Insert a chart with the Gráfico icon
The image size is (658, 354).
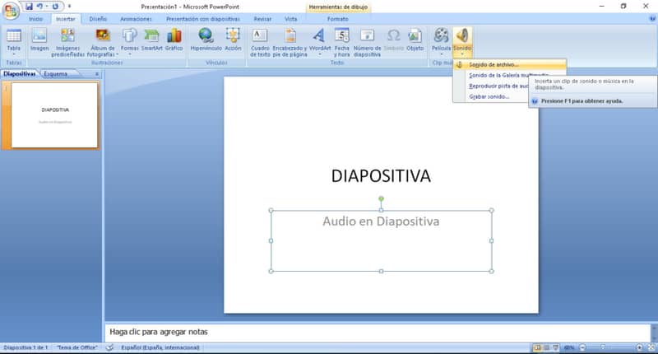point(174,40)
